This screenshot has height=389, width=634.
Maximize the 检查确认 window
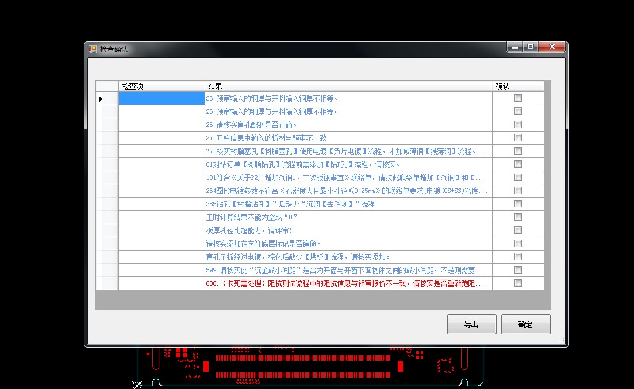(531, 47)
